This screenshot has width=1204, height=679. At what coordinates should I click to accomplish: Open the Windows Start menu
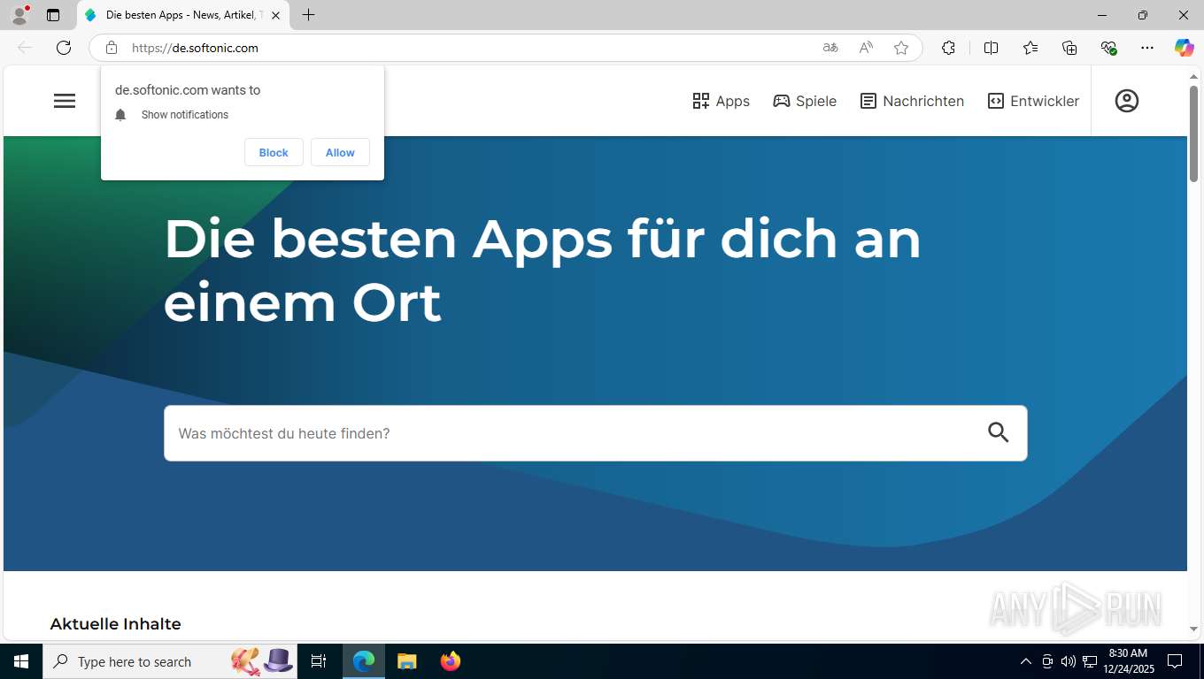point(21,661)
